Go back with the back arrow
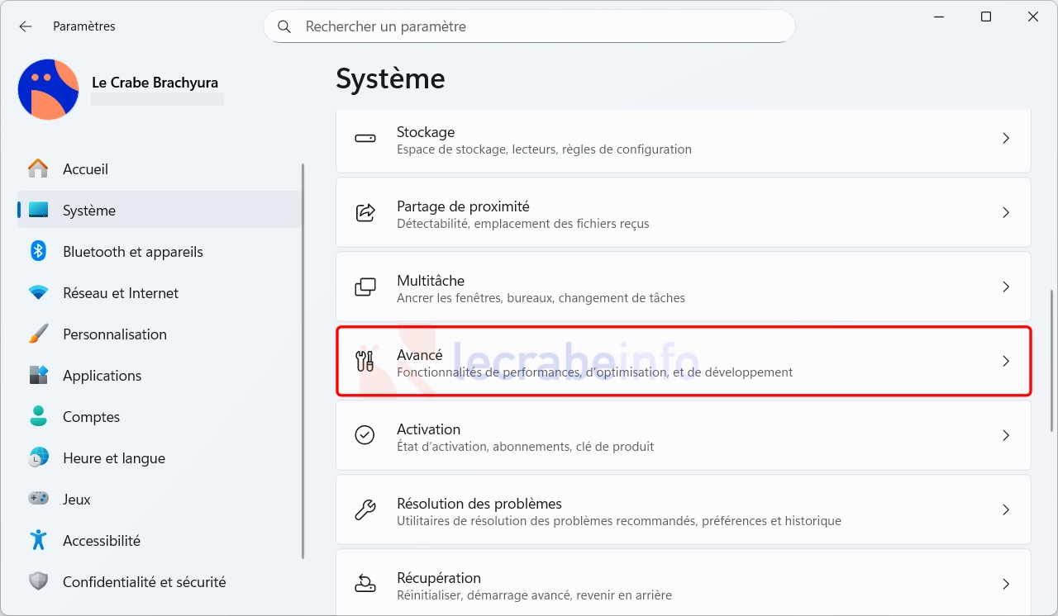The image size is (1058, 616). coord(26,26)
